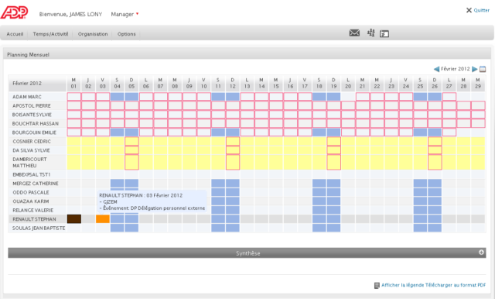Click the legend icon beside Afficher la légende
Image resolution: width=495 pixels, height=299 pixels.
click(x=377, y=285)
